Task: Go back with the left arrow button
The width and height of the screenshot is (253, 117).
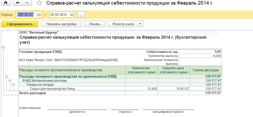Action: 18,3
